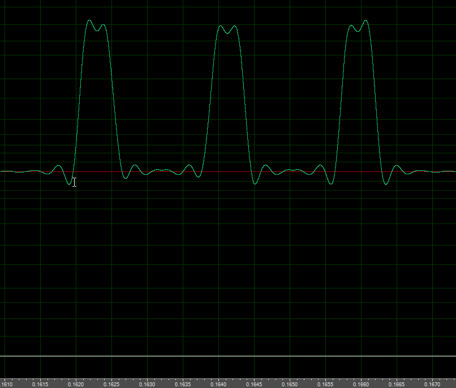456x388 pixels.
Task: Click the 0.1615 mark on the time ruler
Action: [x=40, y=384]
